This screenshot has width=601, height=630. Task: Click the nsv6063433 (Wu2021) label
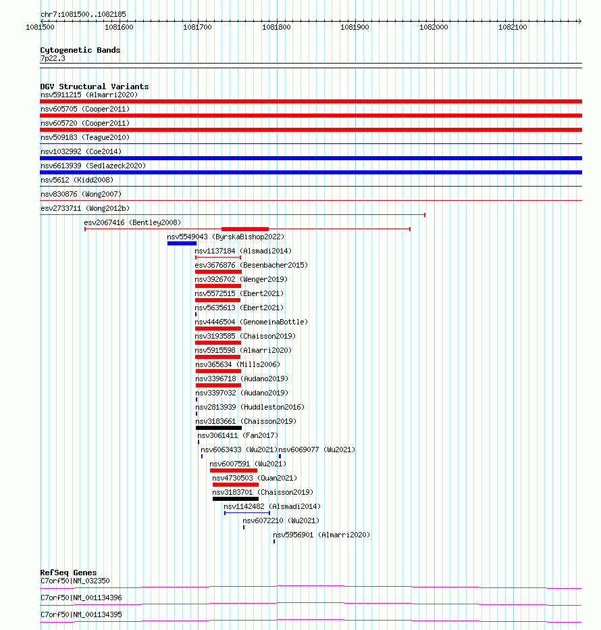[x=239, y=450]
